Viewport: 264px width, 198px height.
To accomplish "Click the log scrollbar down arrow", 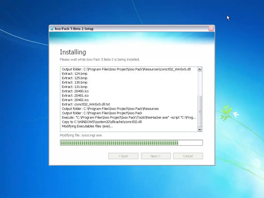I will pos(200,129).
